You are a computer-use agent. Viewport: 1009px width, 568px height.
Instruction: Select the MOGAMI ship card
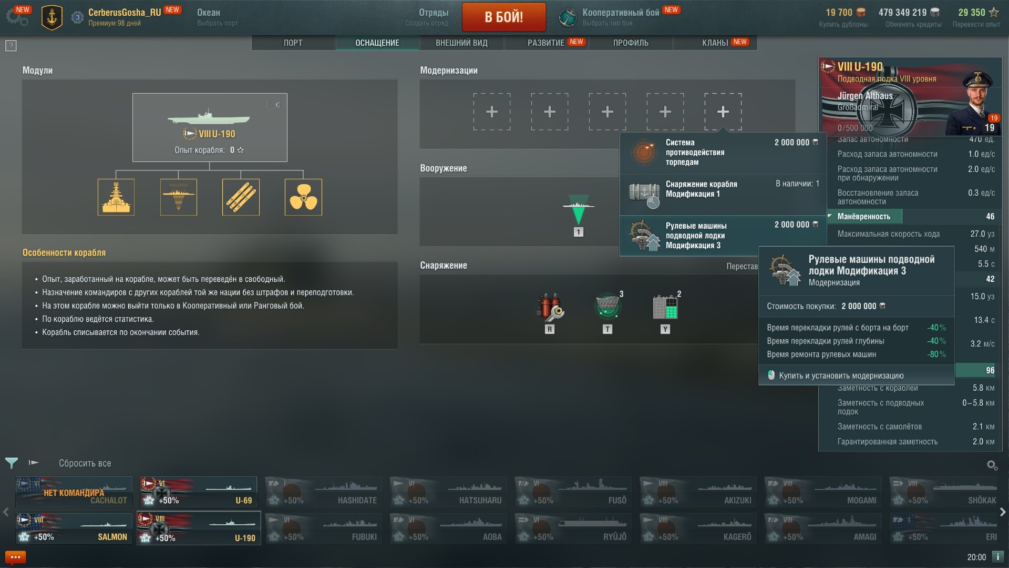click(822, 491)
